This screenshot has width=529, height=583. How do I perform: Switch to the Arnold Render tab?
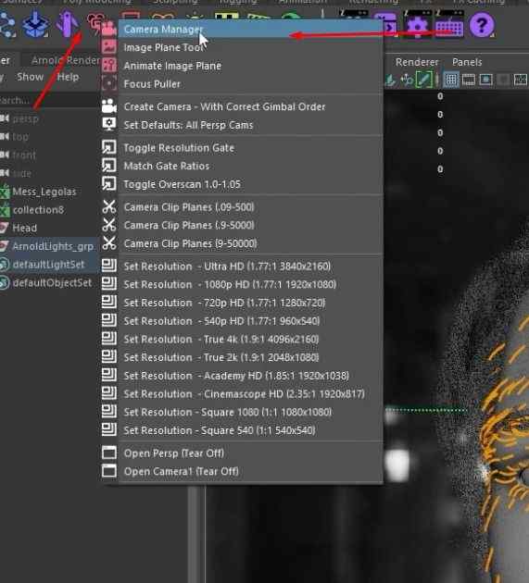[x=66, y=60]
